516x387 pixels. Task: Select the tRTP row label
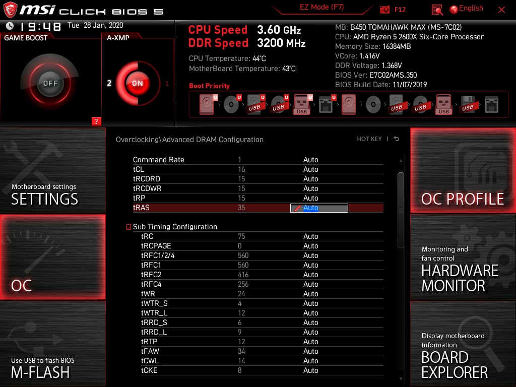(x=149, y=341)
